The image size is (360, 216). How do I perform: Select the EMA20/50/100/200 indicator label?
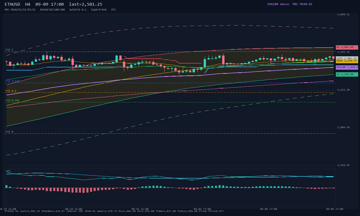point(52,10)
